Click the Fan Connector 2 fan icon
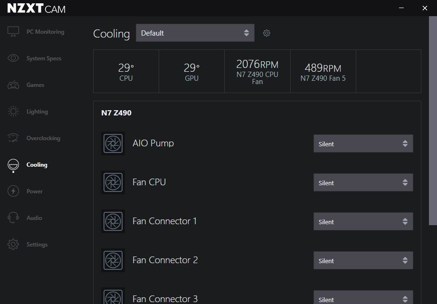This screenshot has height=304, width=437. coord(113,260)
